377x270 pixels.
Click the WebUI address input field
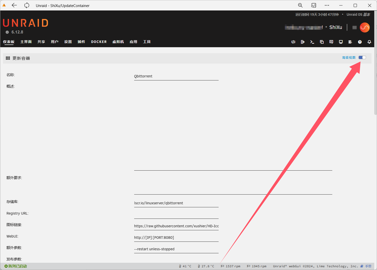click(176, 238)
